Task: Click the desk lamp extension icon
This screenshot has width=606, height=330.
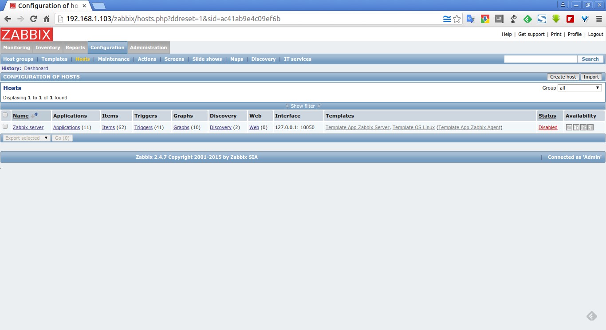Action: coord(513,19)
